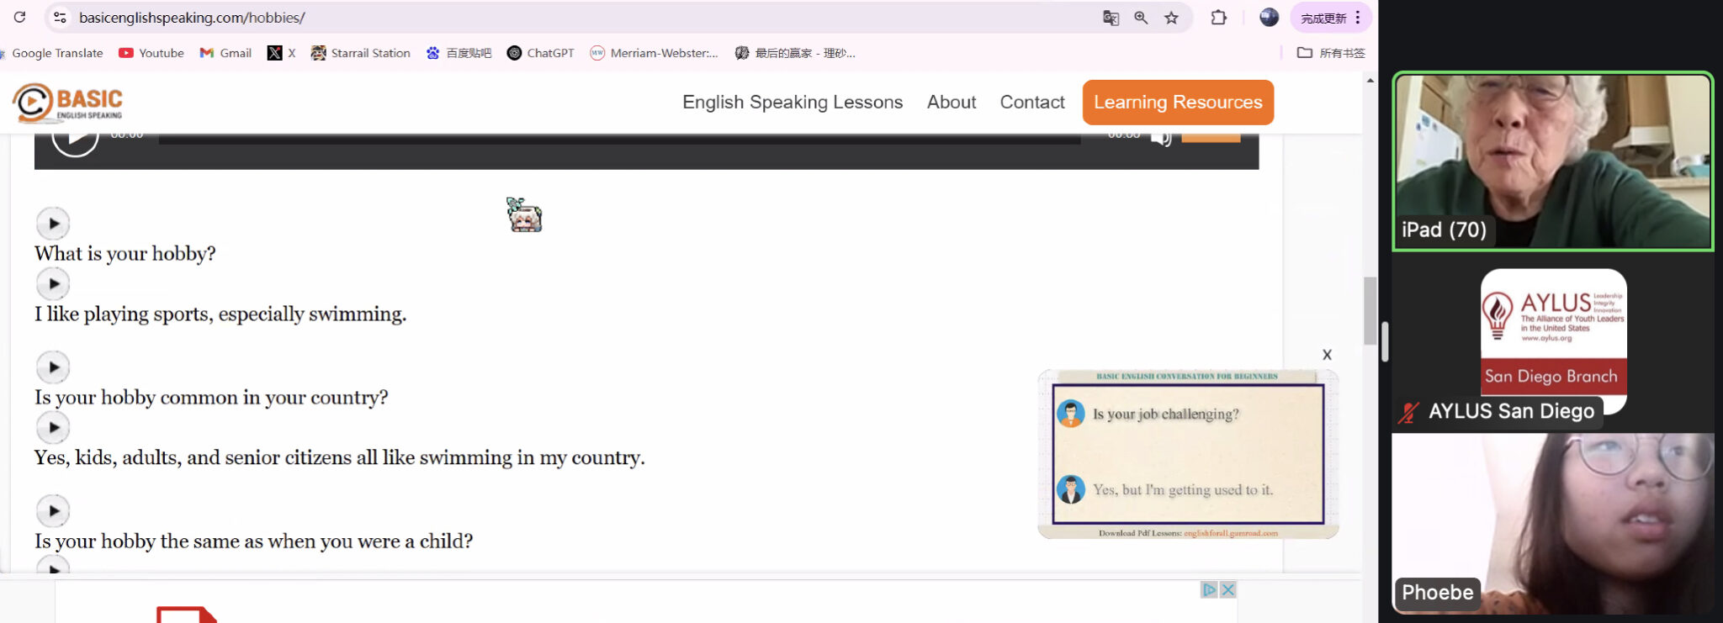Bookmark this page with the star icon
The height and width of the screenshot is (623, 1723).
[x=1171, y=18]
